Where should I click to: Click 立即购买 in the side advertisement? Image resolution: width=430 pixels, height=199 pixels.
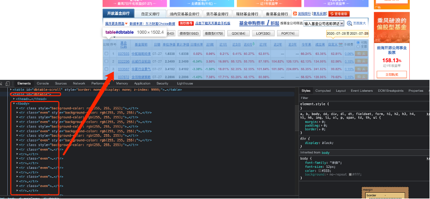pyautogui.click(x=392, y=75)
